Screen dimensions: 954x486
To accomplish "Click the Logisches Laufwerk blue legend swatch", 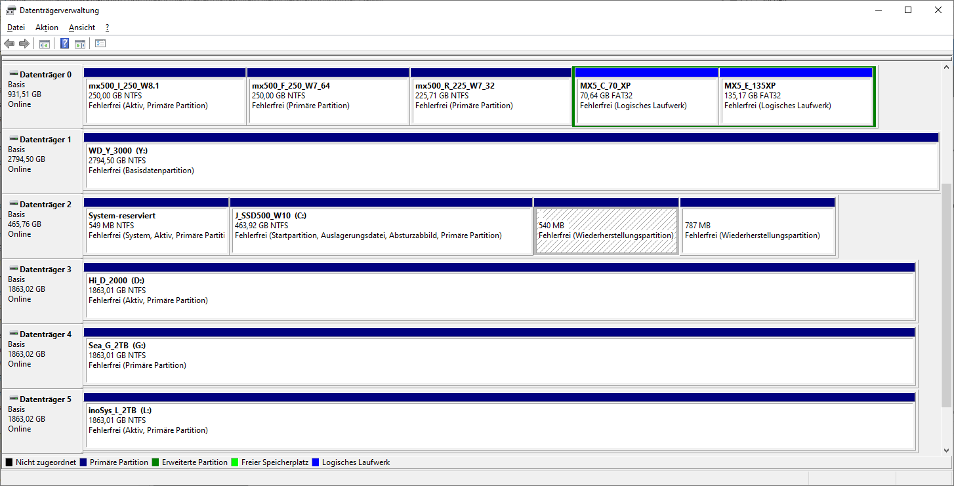I will point(316,462).
